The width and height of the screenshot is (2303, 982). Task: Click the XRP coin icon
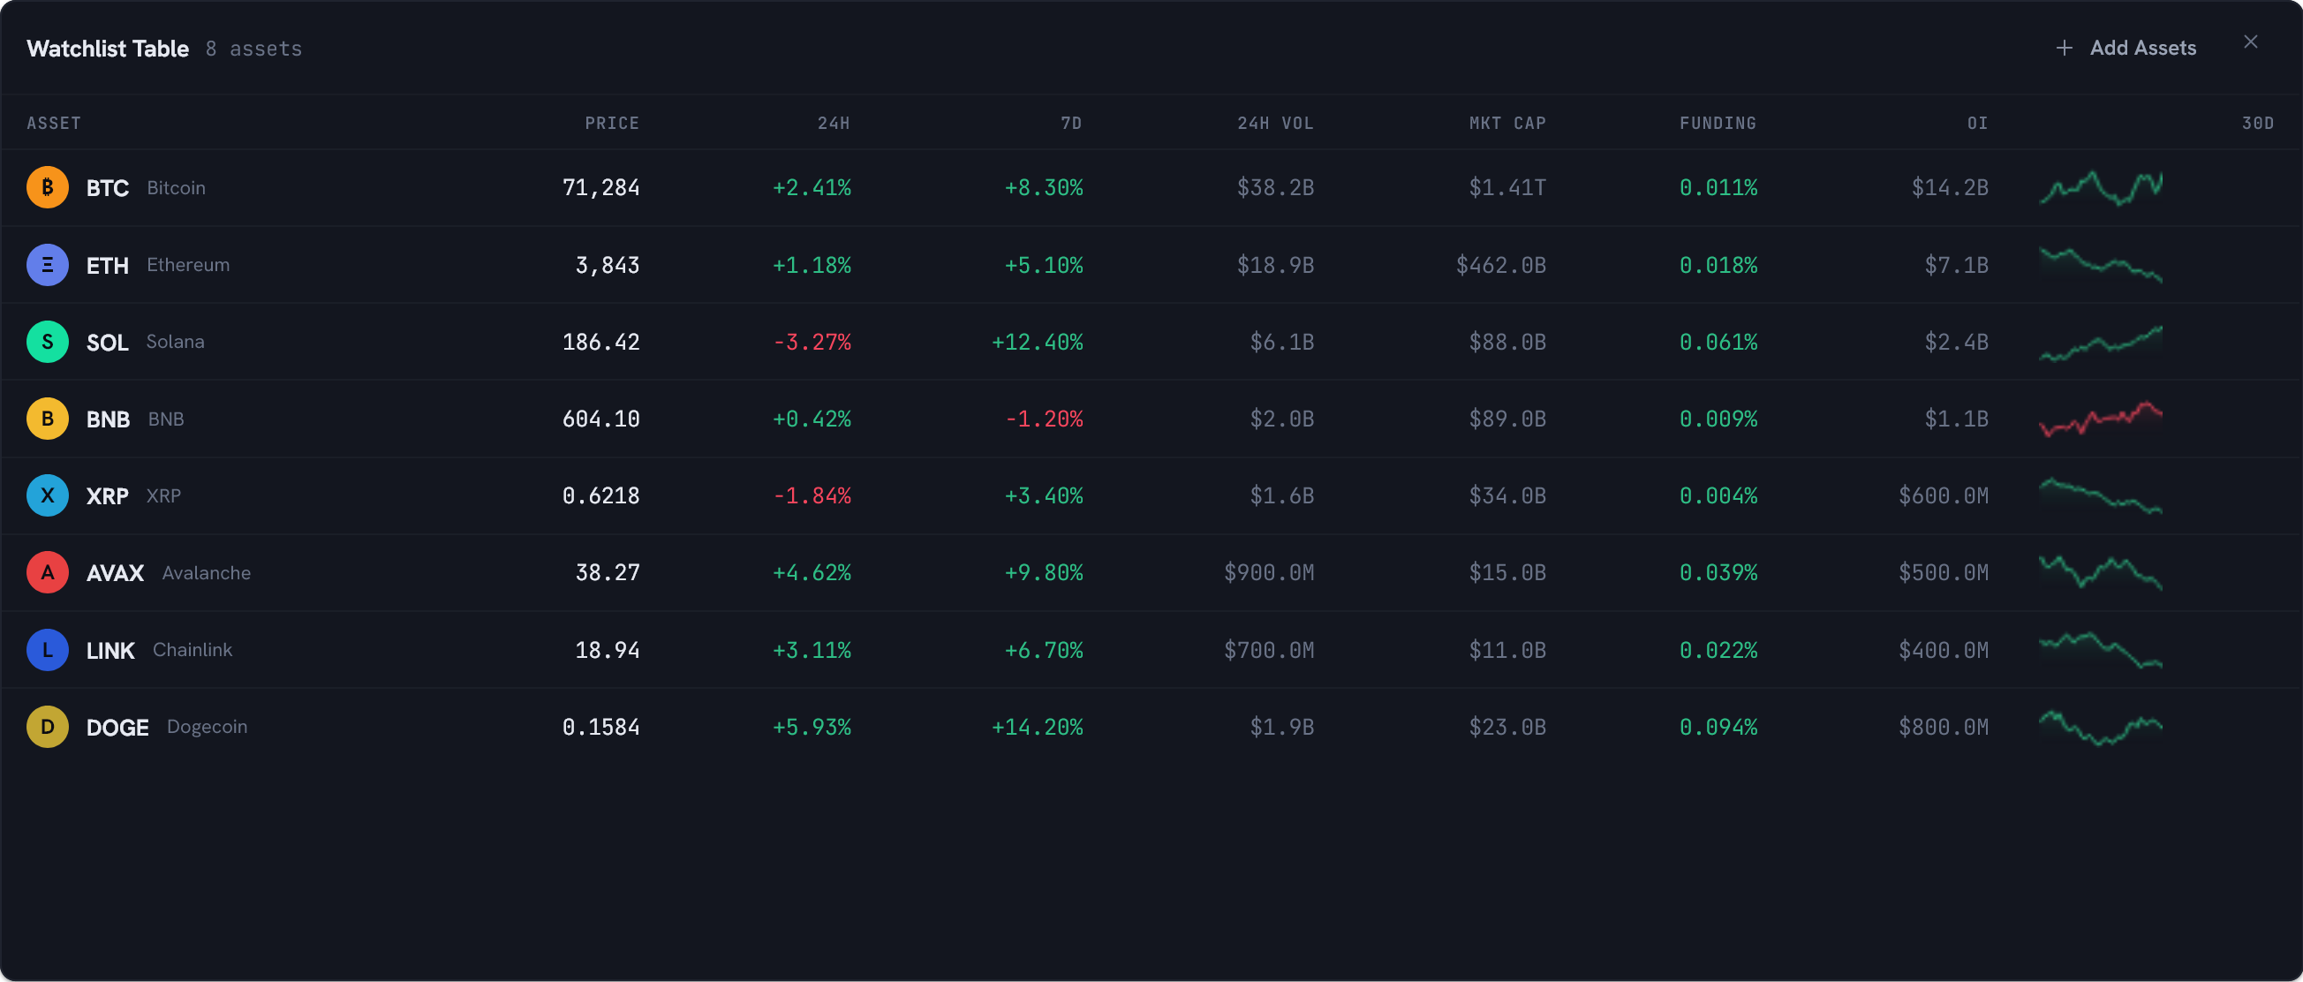[x=48, y=495]
